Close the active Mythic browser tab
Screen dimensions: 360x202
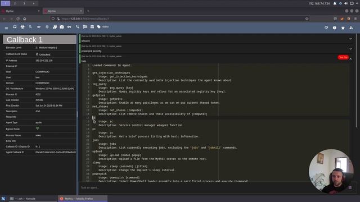pyautogui.click(x=81, y=11)
